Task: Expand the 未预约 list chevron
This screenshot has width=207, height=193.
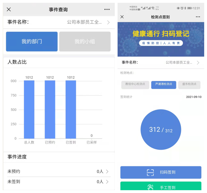Action: pyautogui.click(x=107, y=172)
